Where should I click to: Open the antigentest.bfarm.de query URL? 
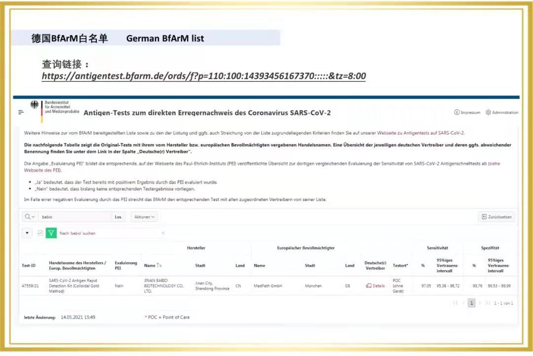coord(203,76)
